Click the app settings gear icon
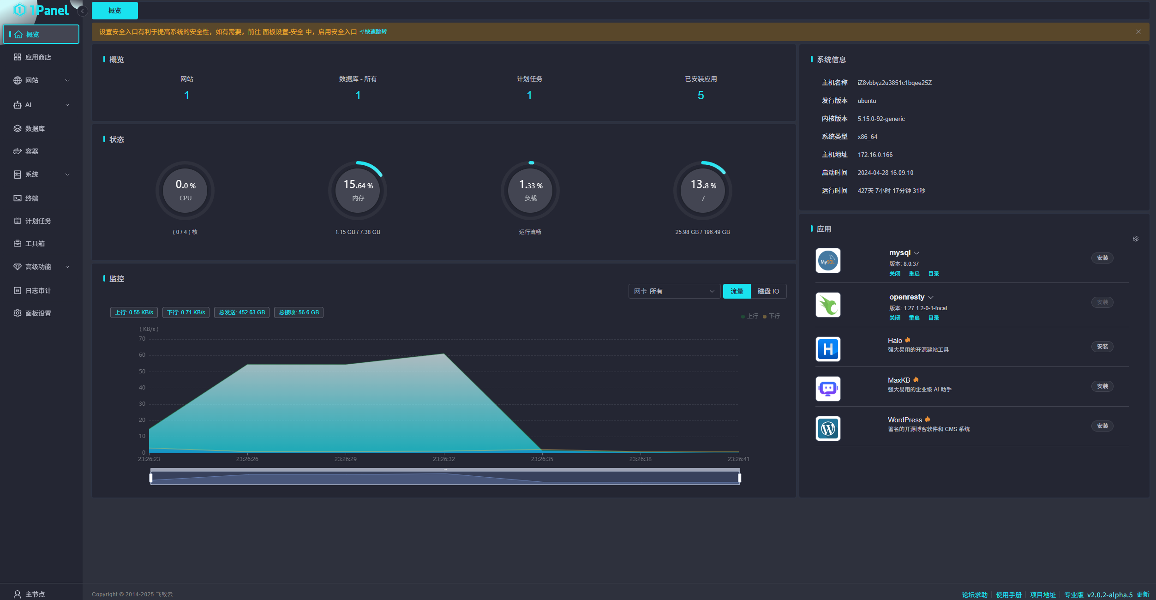Screen dimensions: 1156x600 click(x=1135, y=239)
